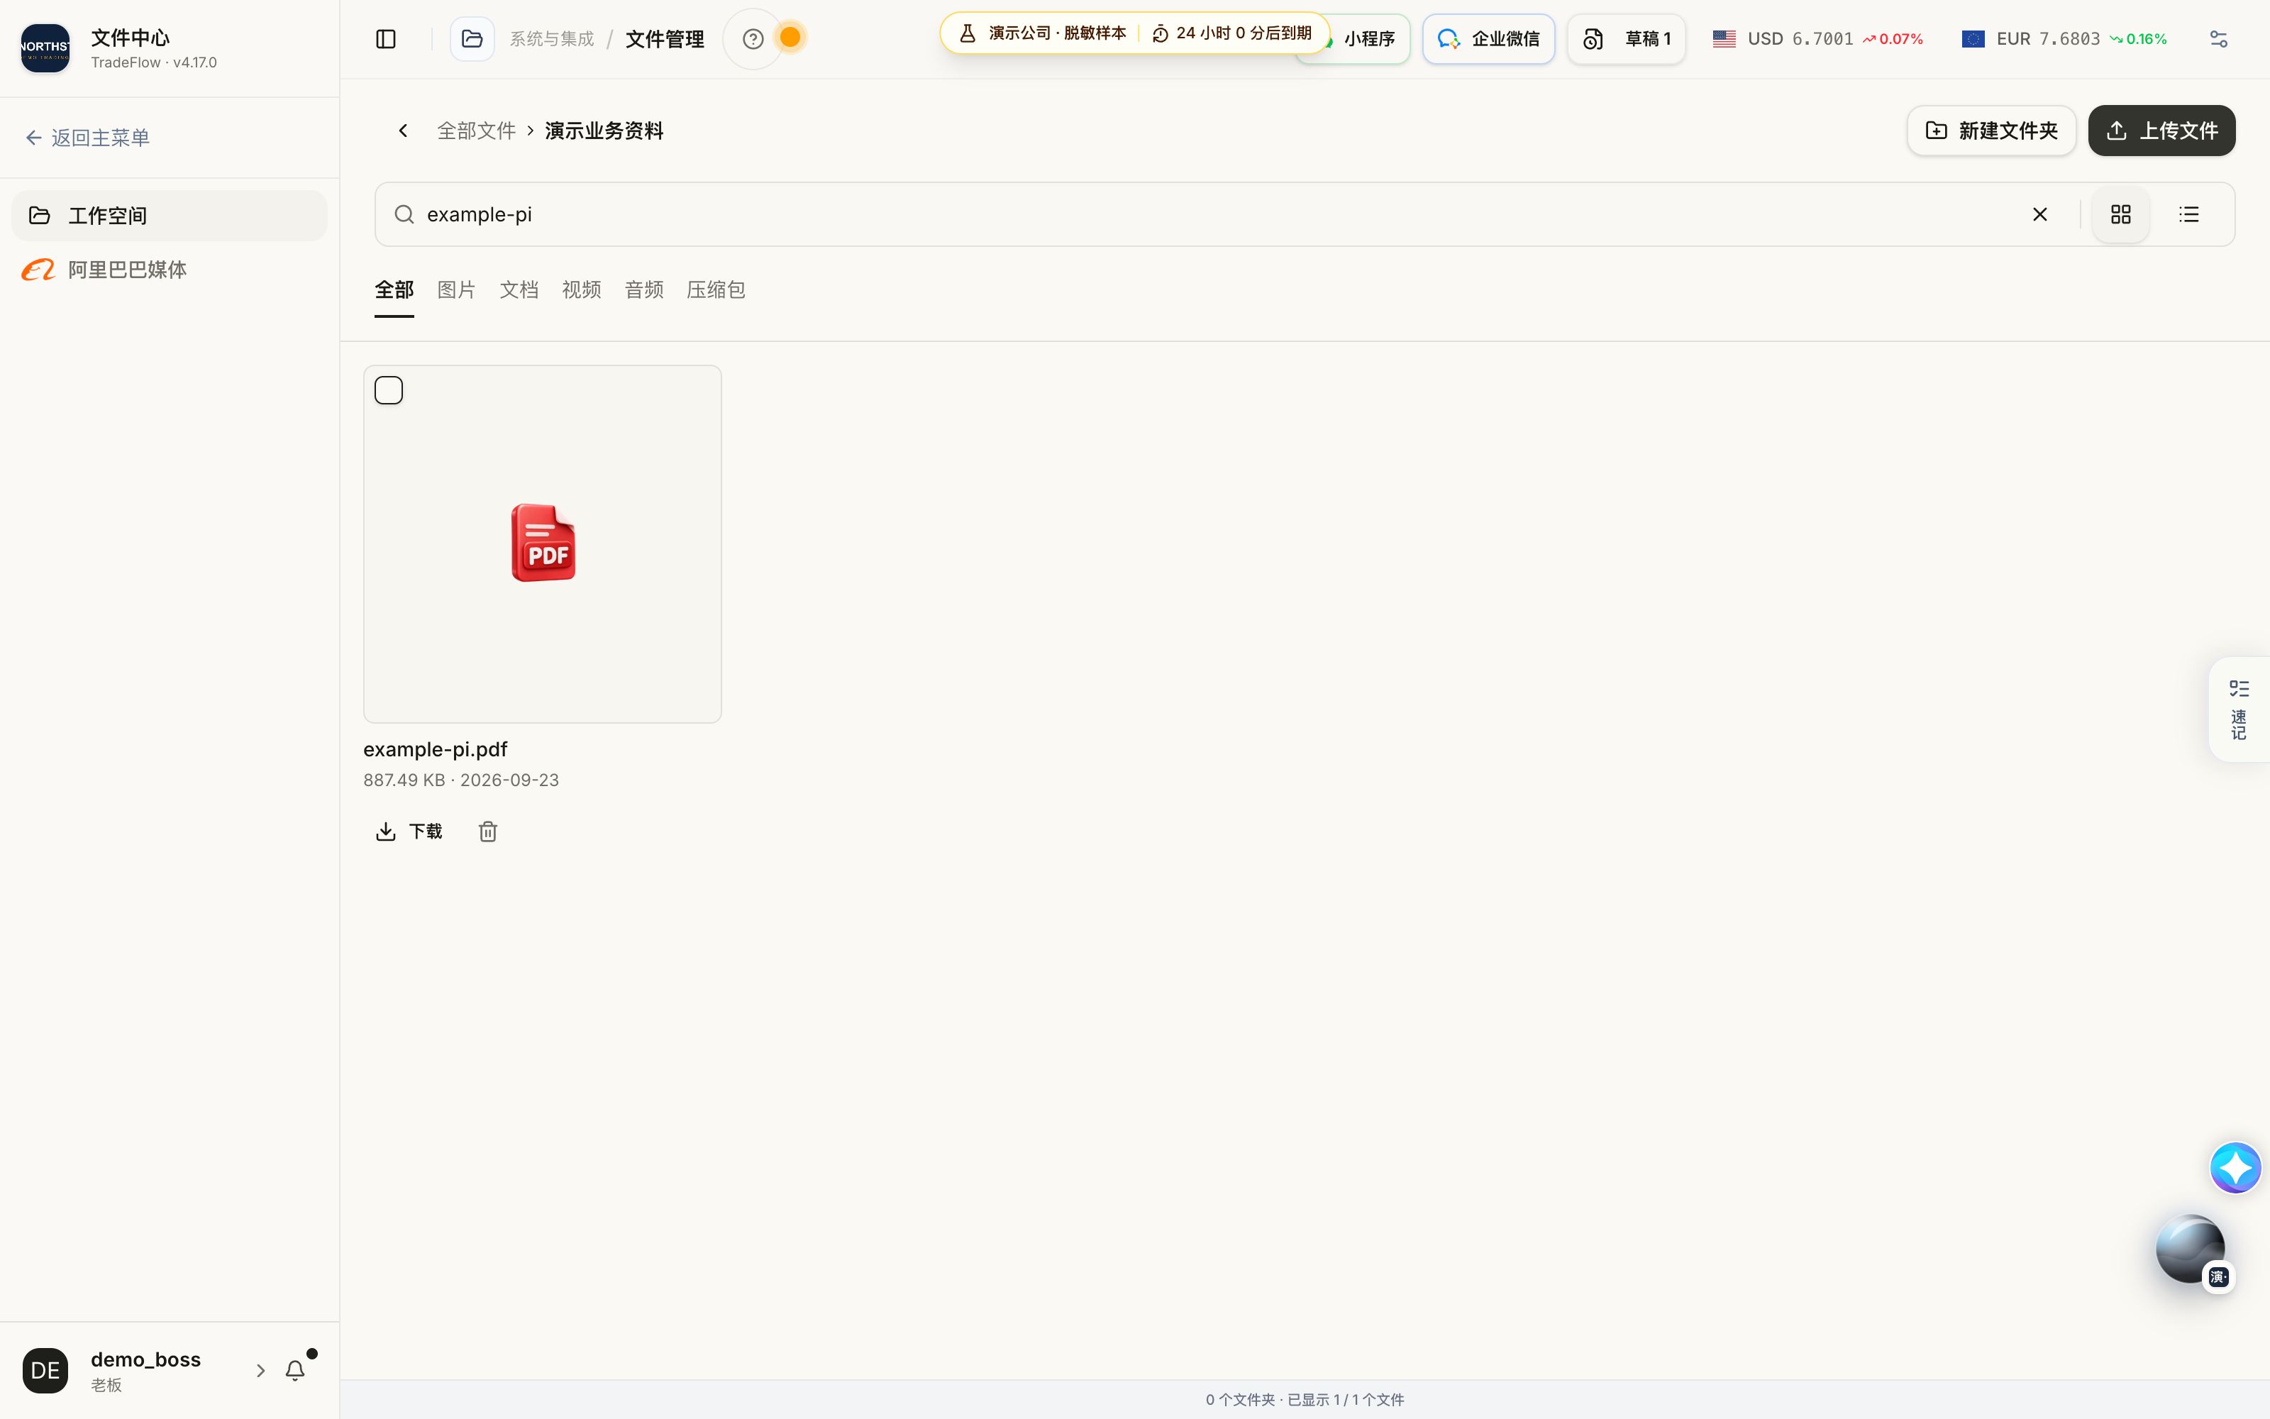Viewport: 2270px width, 1419px height.
Task: Clear the search text with X icon
Action: click(x=2039, y=215)
